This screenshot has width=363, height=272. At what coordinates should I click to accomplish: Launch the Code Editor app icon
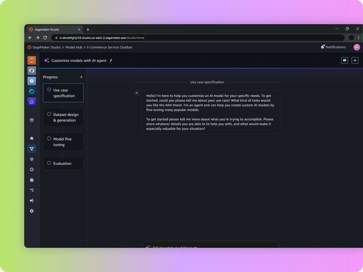32,71
